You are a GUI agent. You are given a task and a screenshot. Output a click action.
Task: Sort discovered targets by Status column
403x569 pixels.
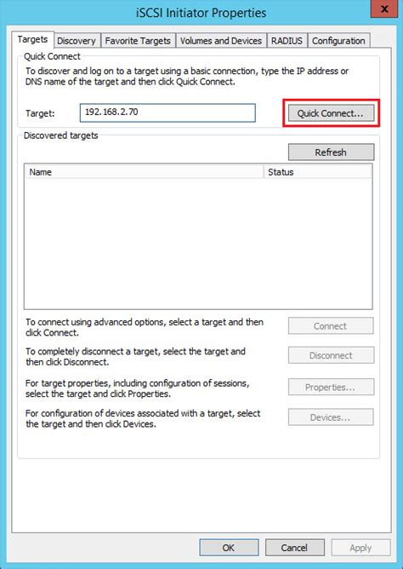(317, 172)
